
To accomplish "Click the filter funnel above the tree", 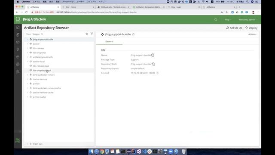I will pyautogui.click(x=92, y=34).
